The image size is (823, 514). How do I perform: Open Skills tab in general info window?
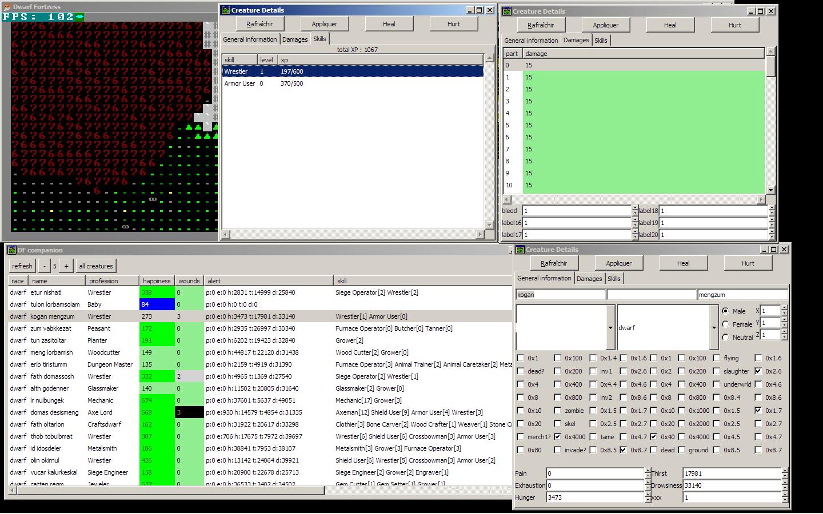coord(614,279)
